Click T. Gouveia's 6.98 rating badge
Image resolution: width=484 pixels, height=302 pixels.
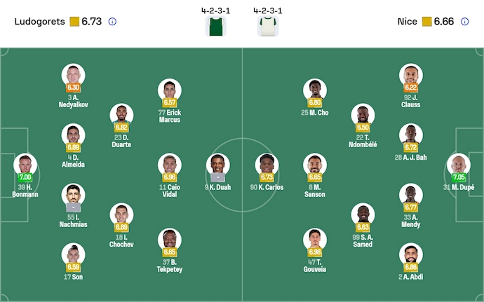click(x=315, y=252)
